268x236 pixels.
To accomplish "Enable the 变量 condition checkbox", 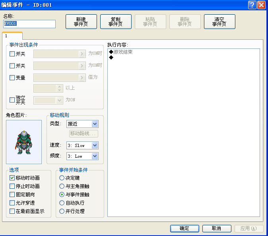I will 12,78.
